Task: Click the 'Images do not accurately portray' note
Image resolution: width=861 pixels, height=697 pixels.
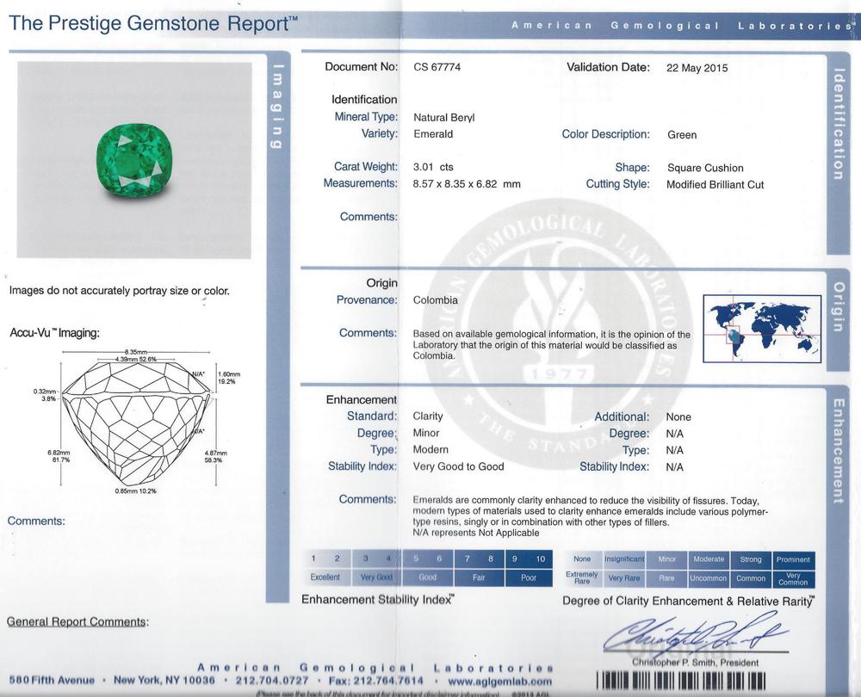Action: point(119,291)
